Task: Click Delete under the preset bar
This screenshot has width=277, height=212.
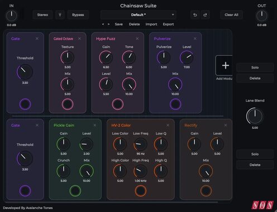Action: point(134,24)
